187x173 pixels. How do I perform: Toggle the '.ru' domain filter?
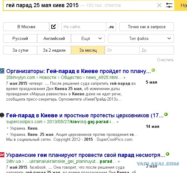(111, 27)
